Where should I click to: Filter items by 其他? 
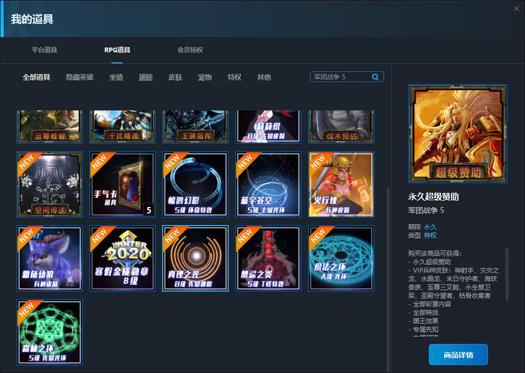click(x=264, y=77)
